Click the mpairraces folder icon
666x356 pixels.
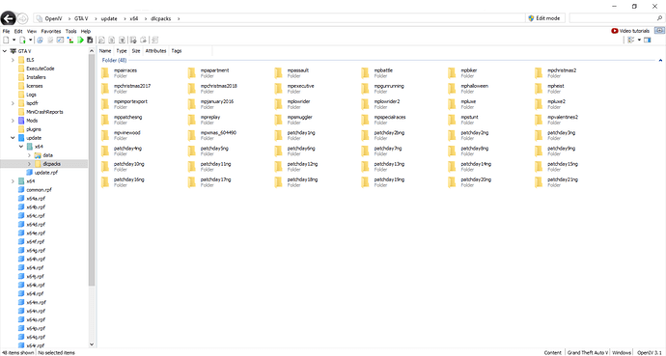click(x=105, y=73)
